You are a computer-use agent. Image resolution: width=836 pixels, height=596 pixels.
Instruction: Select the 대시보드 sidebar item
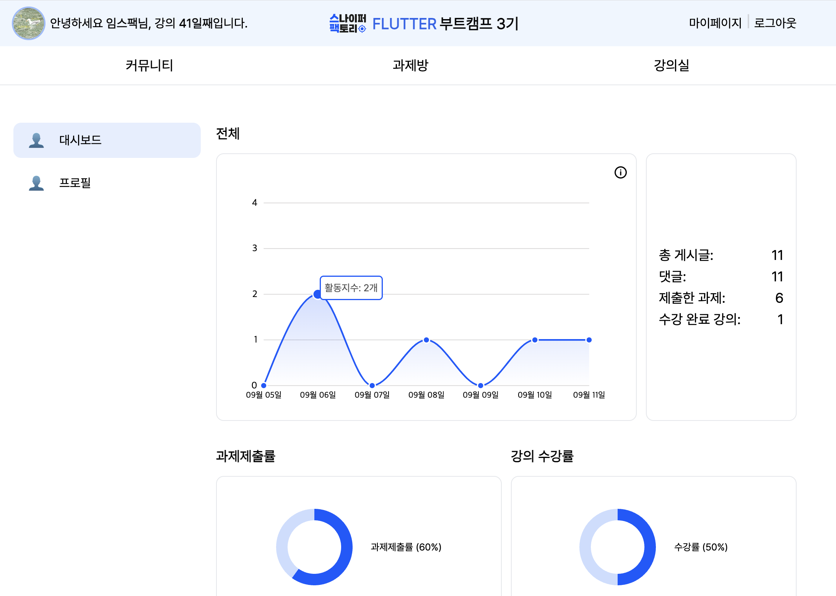coord(81,140)
